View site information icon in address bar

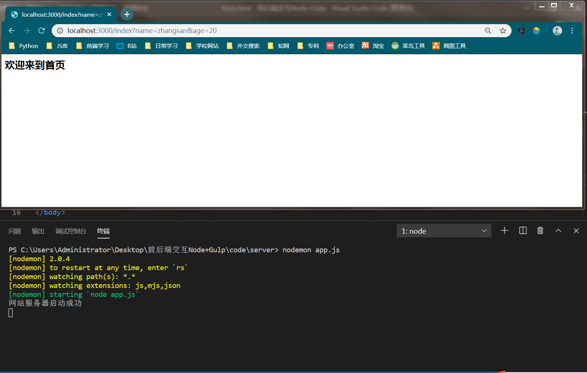60,31
